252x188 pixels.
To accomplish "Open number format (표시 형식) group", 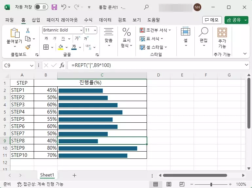I will click(x=127, y=38).
